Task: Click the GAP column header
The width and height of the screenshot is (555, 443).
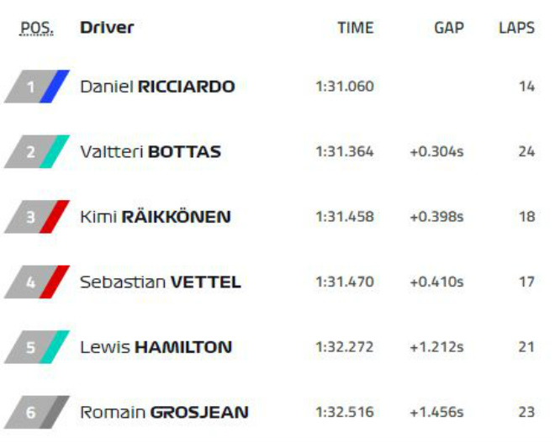Action: click(x=449, y=28)
